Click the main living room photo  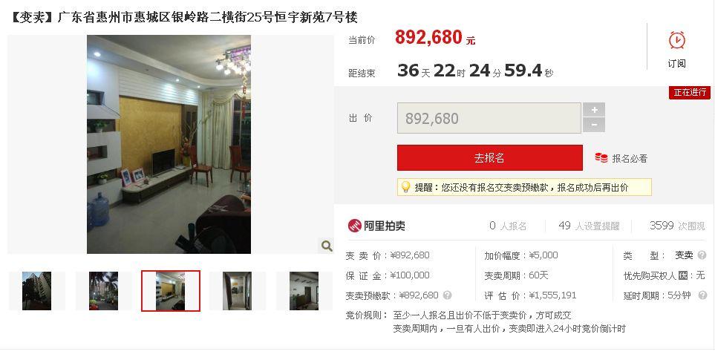(x=169, y=144)
